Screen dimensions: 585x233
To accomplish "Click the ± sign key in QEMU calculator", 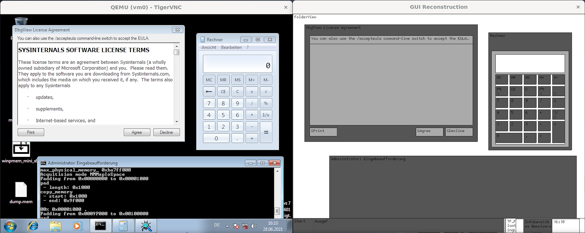I will click(252, 92).
